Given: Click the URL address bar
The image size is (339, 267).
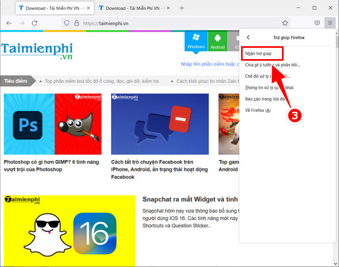Looking at the screenshot, I should [x=176, y=23].
